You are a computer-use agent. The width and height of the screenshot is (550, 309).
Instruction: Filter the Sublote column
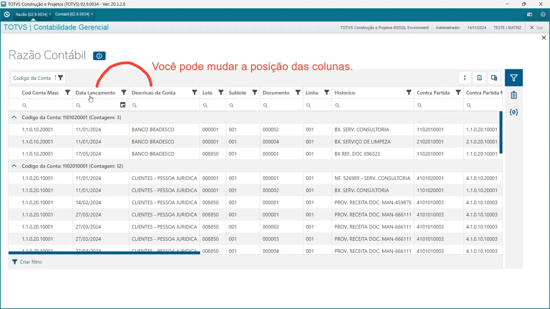(x=255, y=92)
